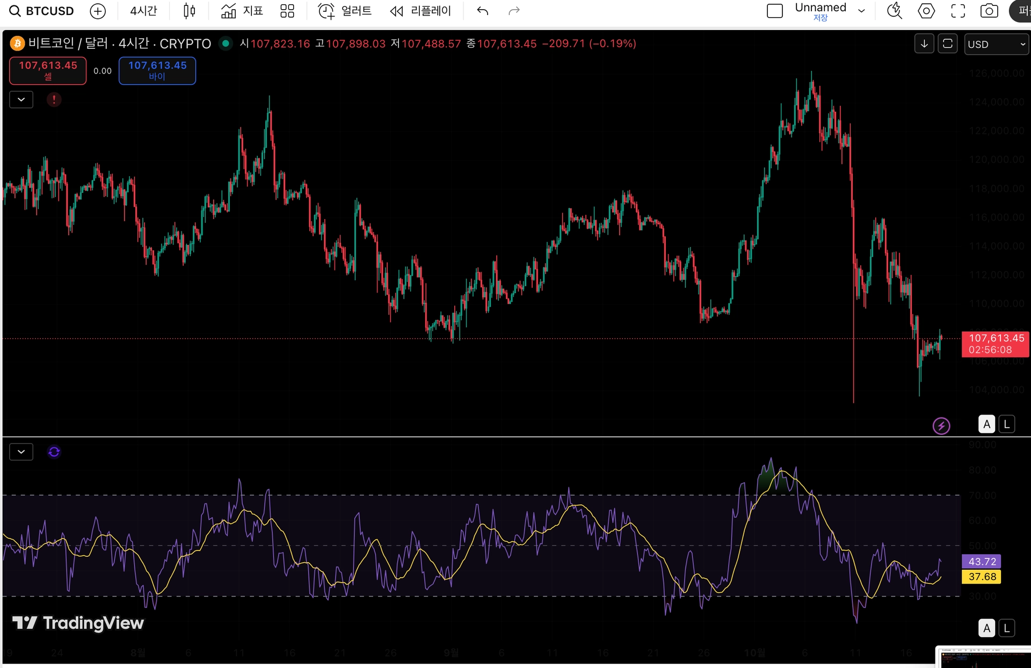
Task: Open quick search lightning icon
Action: (895, 11)
